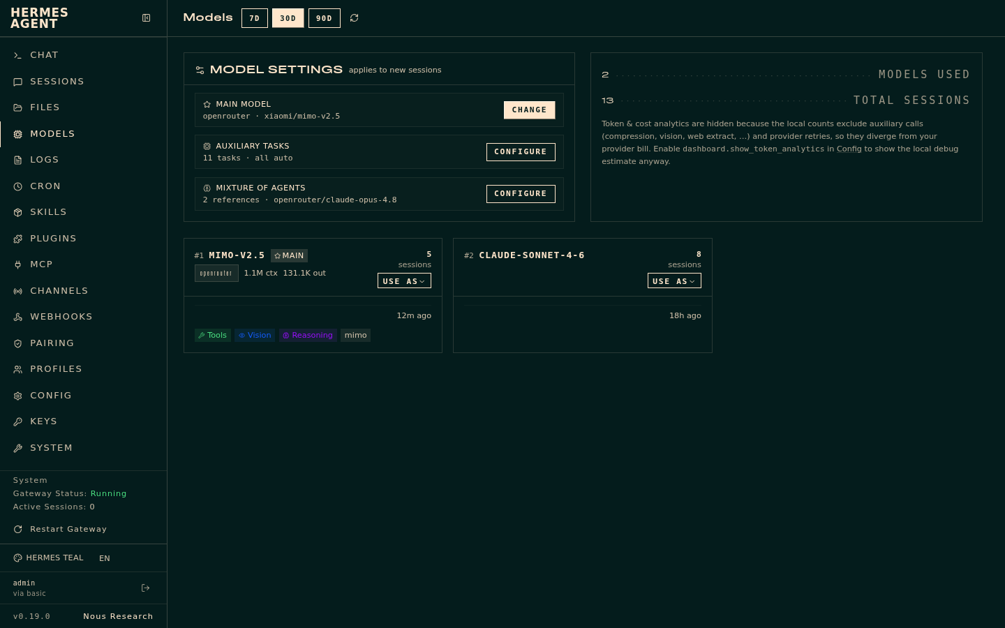Switch the Hermes Teal theme
1005x628 pixels.
(x=48, y=558)
